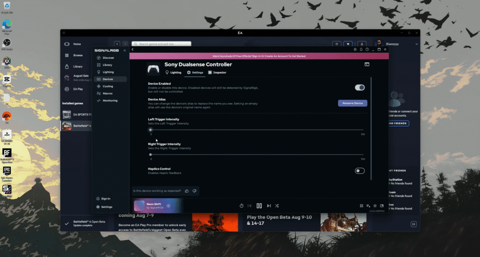This screenshot has height=257, width=480.
Task: Open Neon Shift effect thumbnail
Action: (x=139, y=206)
